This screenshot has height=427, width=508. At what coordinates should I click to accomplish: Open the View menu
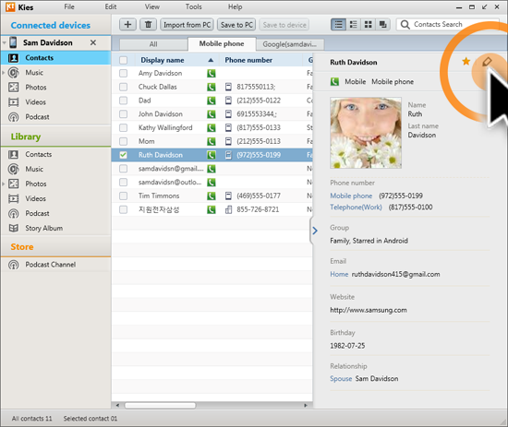tap(152, 6)
